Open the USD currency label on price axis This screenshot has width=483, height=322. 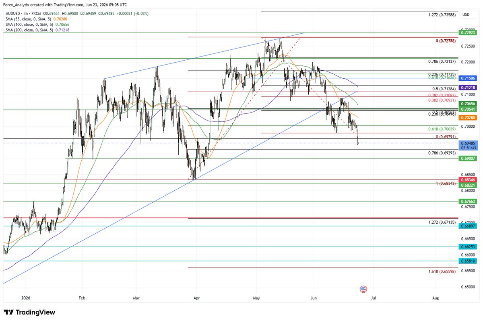(x=466, y=14)
